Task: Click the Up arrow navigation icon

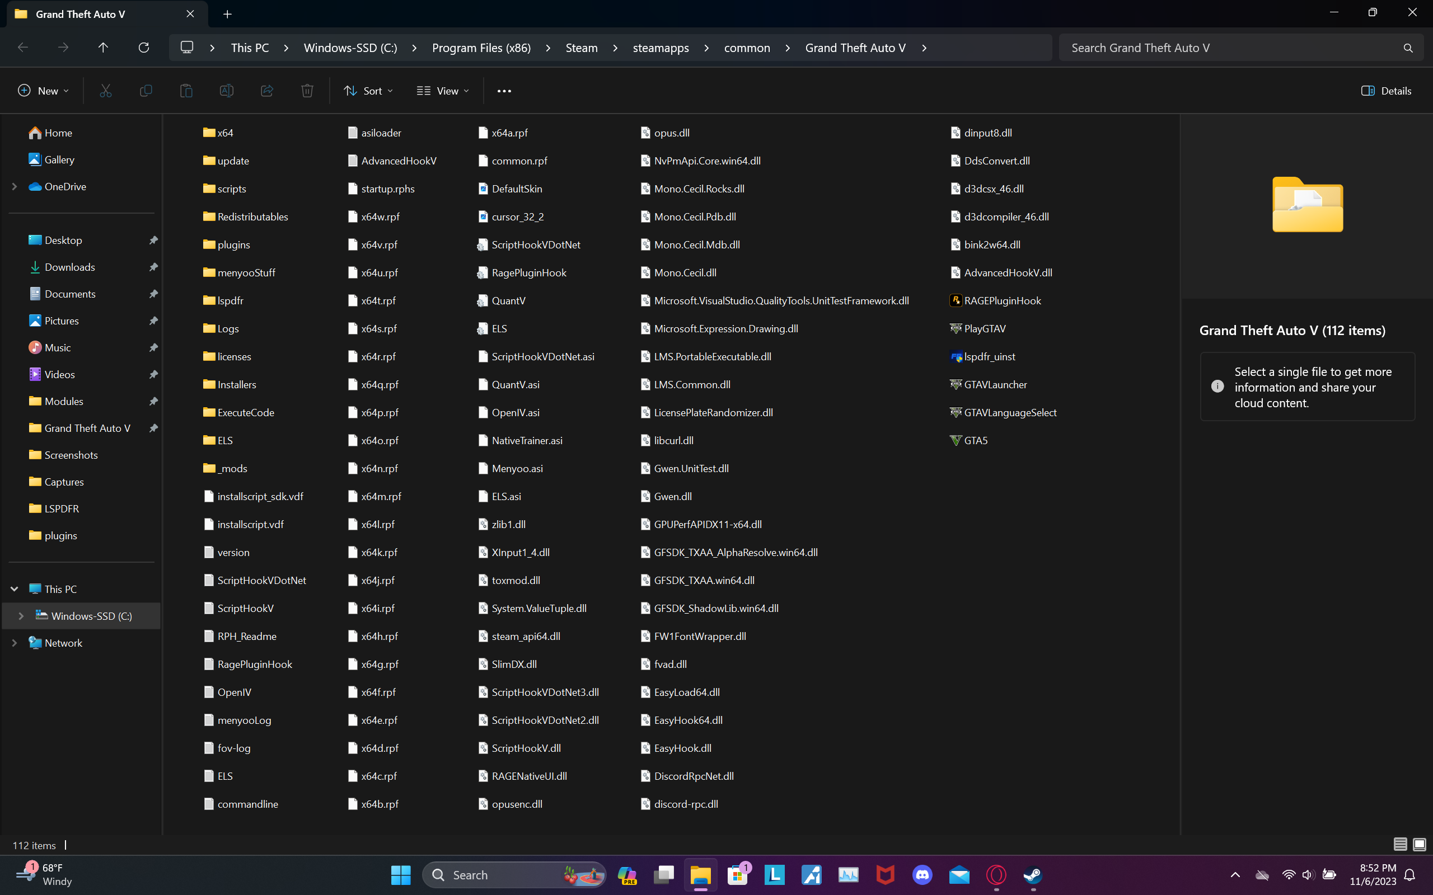Action: point(103,48)
